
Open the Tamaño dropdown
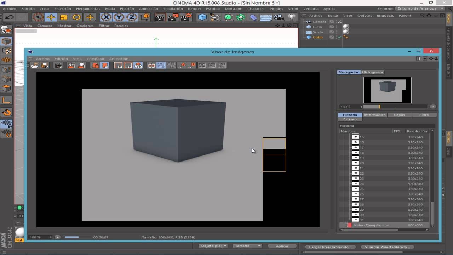point(247,246)
